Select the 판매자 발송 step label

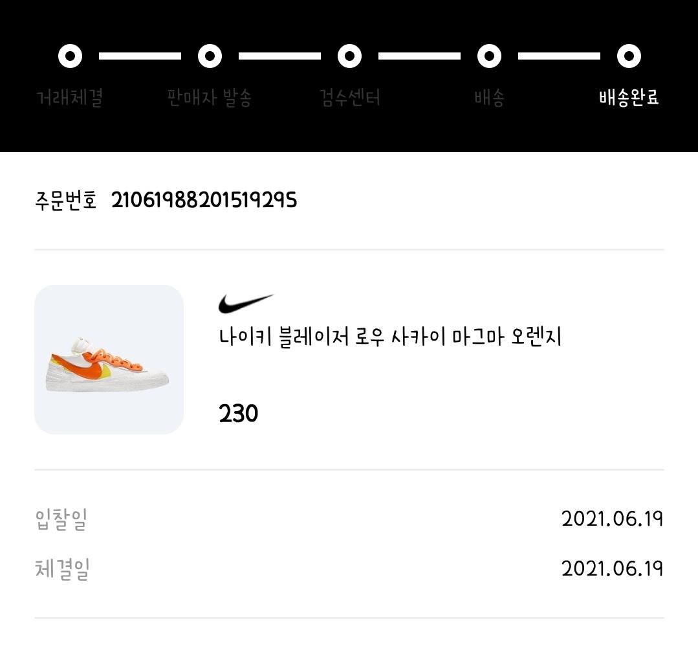[209, 97]
